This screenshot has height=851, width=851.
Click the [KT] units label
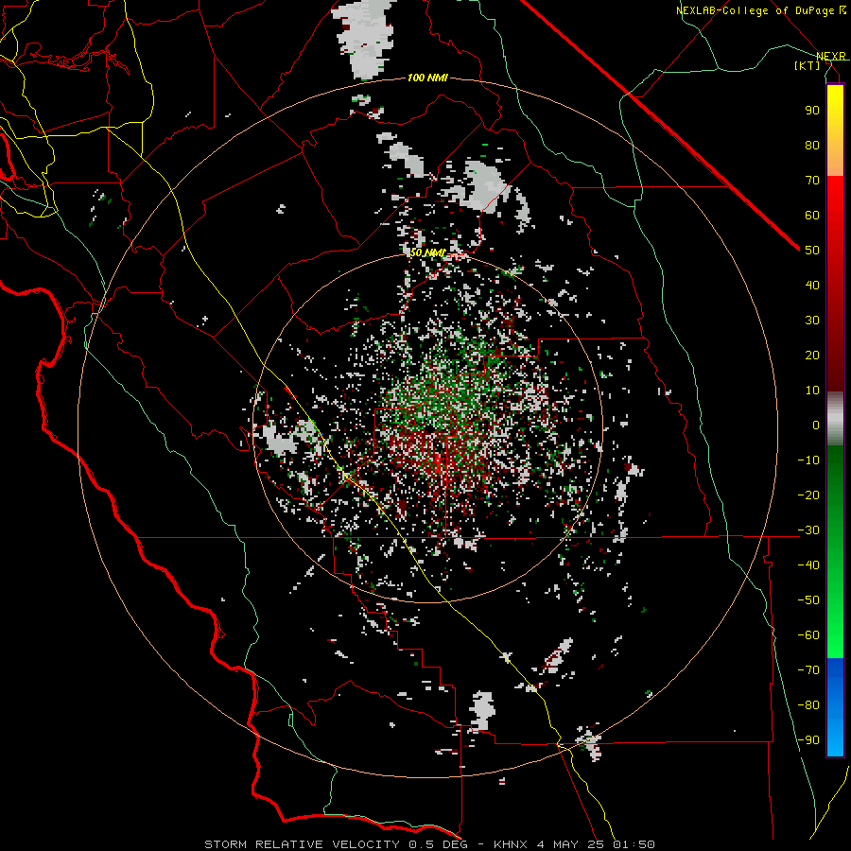click(808, 65)
